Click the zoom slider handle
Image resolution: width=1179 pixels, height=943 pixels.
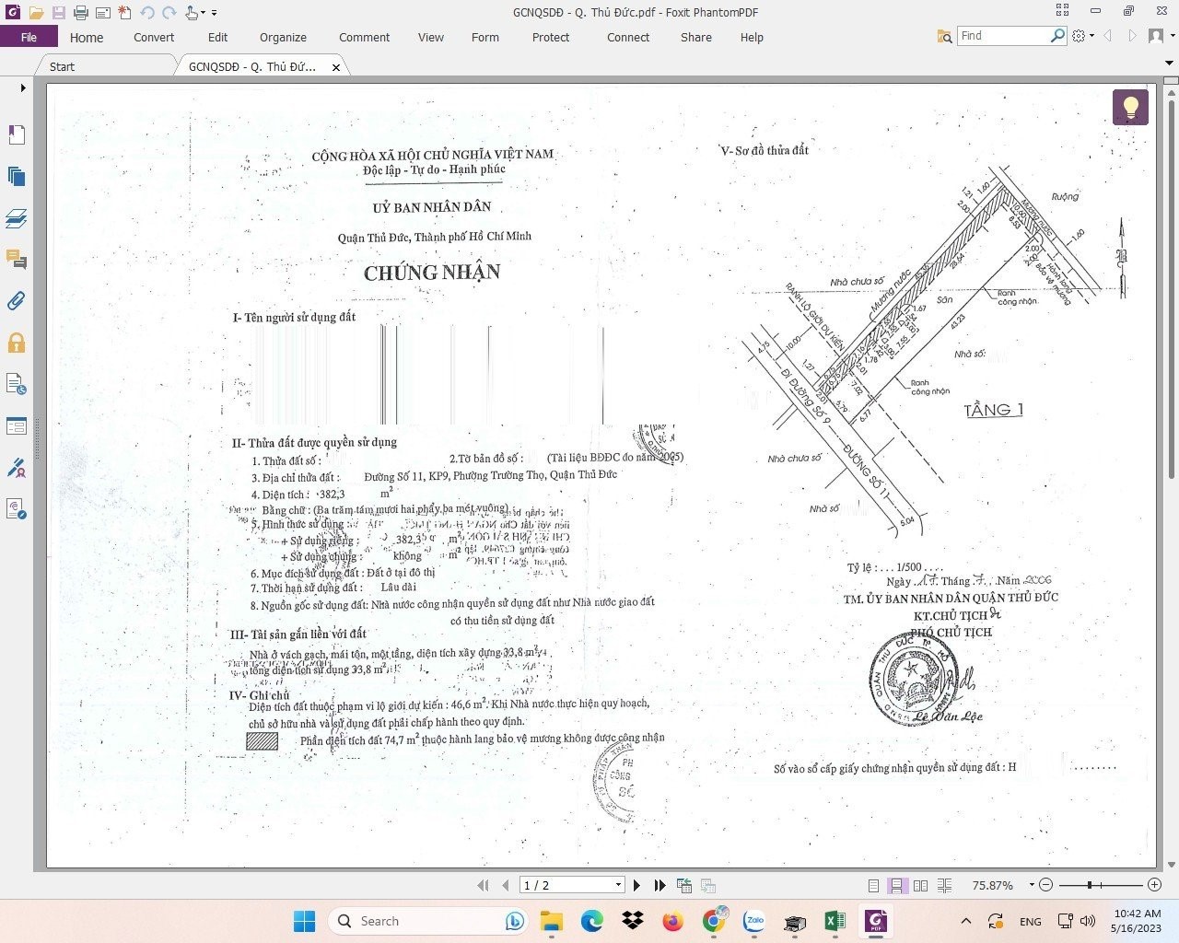tap(1090, 885)
